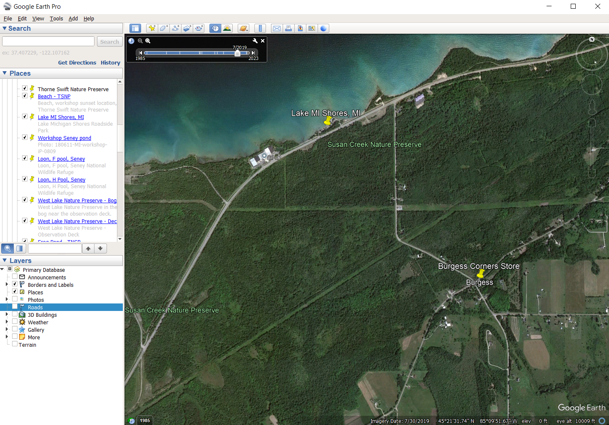This screenshot has height=425, width=609.
Task: Open the Tools menu
Action: (56, 18)
